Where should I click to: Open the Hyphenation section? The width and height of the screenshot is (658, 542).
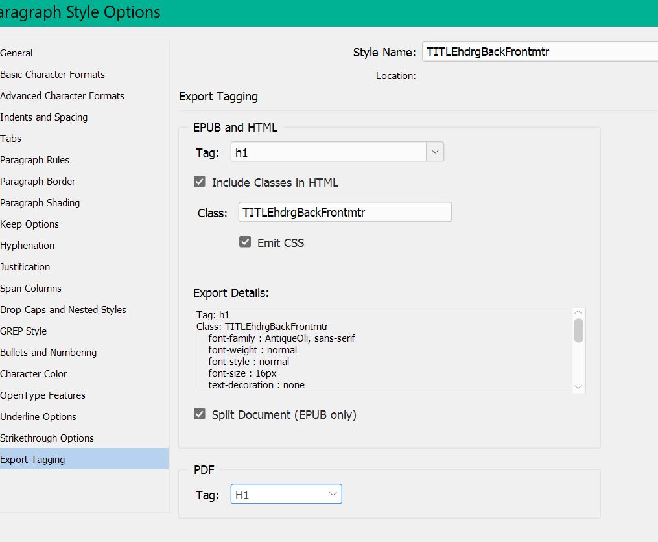(84, 246)
